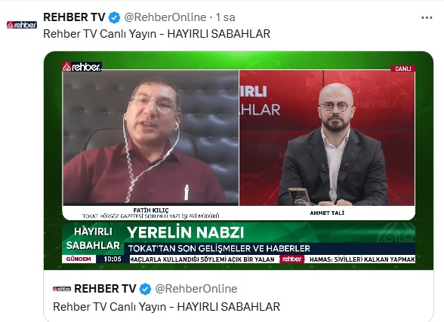The height and width of the screenshot is (322, 444).
Task: Open the @RehberOnline handle in the tweet header
Action: 165,17
